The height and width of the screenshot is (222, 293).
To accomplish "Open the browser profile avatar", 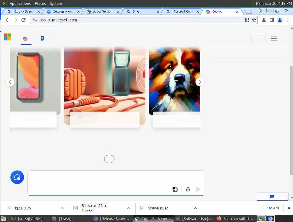I will tap(280, 20).
